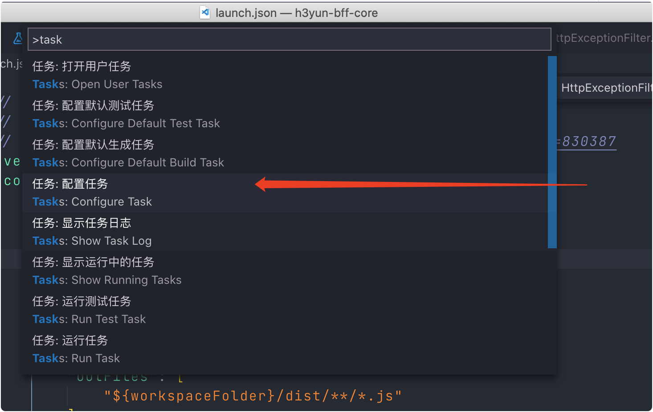Image resolution: width=653 pixels, height=412 pixels.
Task: Click the command list blue scrollbar
Action: coord(552,152)
